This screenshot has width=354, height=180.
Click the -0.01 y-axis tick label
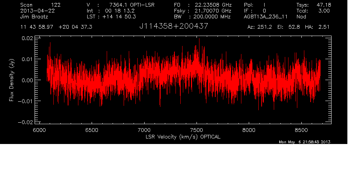tap(25, 101)
